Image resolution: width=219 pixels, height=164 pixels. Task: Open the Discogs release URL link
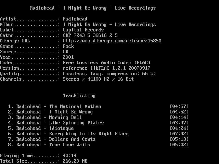(x=112, y=41)
